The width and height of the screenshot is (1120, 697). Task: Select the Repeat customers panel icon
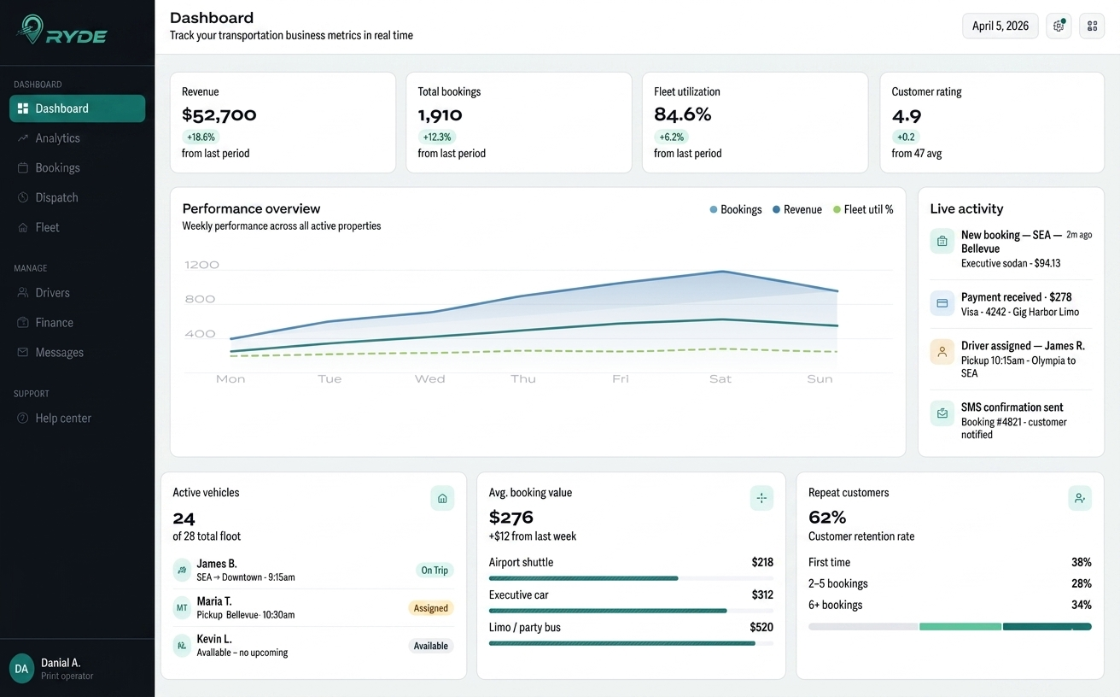(1080, 498)
